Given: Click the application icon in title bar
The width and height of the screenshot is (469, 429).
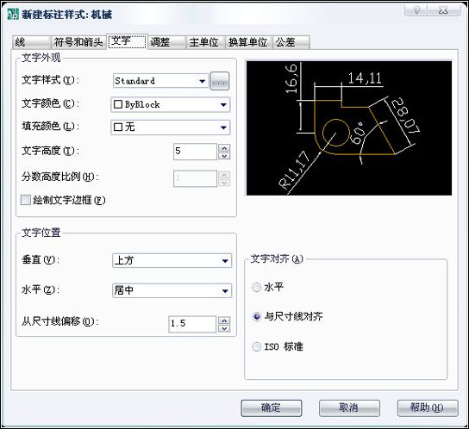Looking at the screenshot, I should 13,14.
